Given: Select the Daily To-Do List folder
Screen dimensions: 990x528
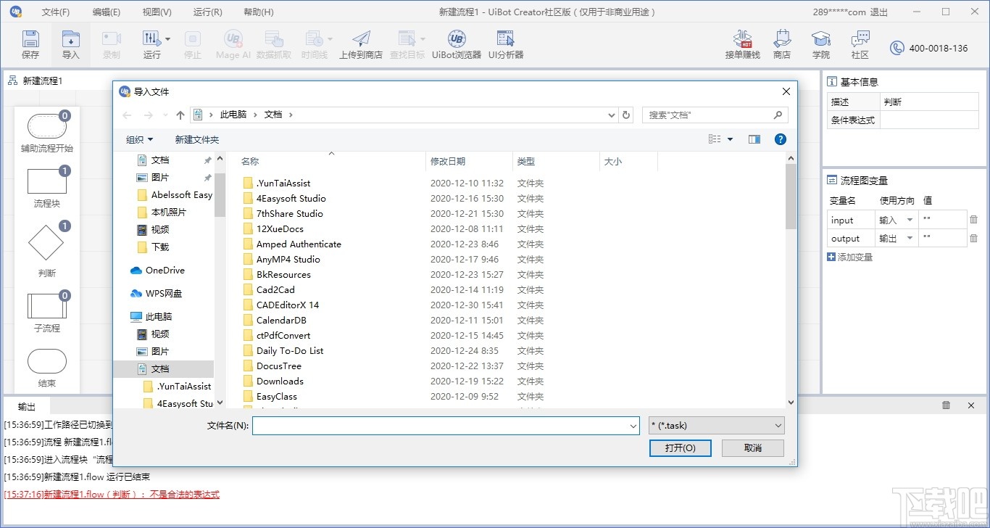Looking at the screenshot, I should pos(290,350).
